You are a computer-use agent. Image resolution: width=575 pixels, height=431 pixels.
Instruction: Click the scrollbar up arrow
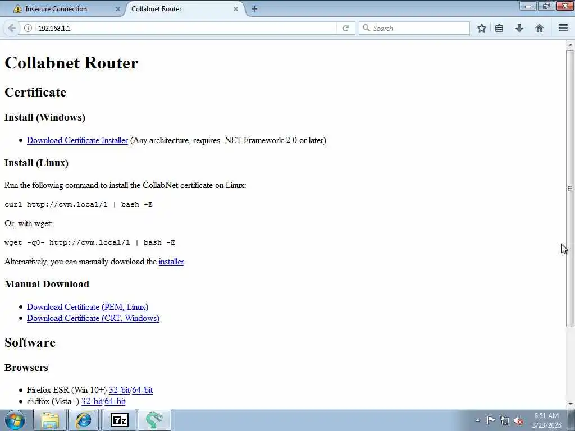(570, 45)
